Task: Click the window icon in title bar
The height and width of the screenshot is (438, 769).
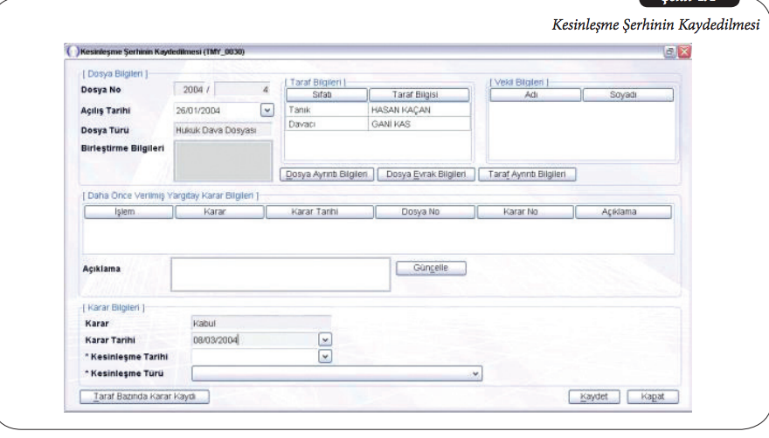Action: (x=73, y=52)
